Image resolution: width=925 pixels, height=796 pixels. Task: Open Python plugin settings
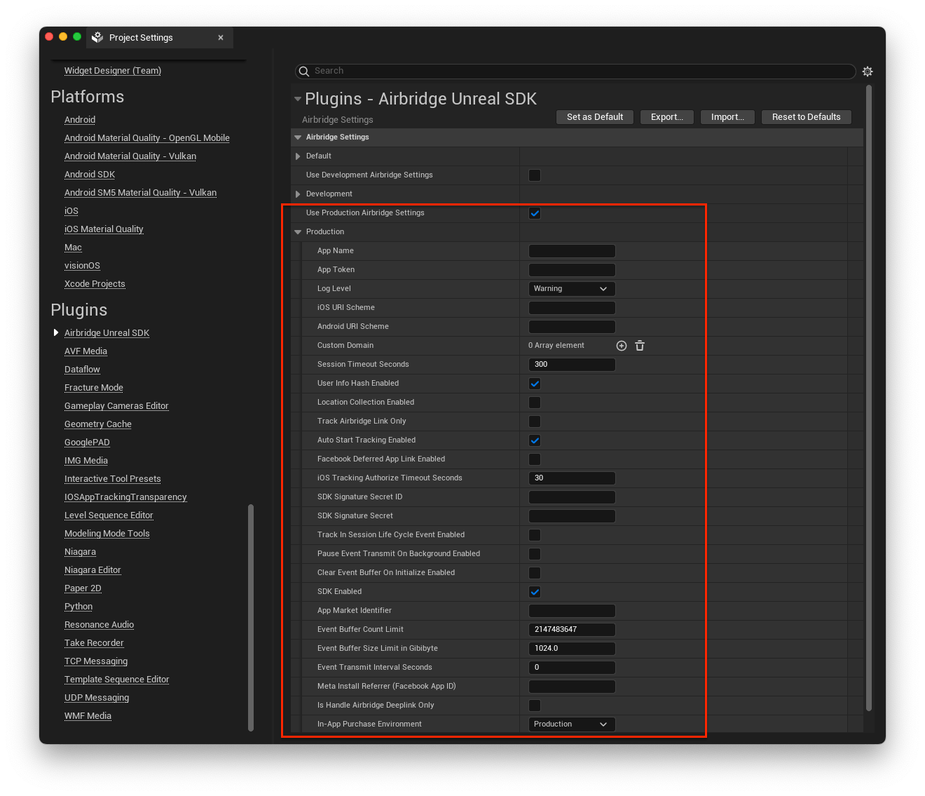click(x=78, y=607)
